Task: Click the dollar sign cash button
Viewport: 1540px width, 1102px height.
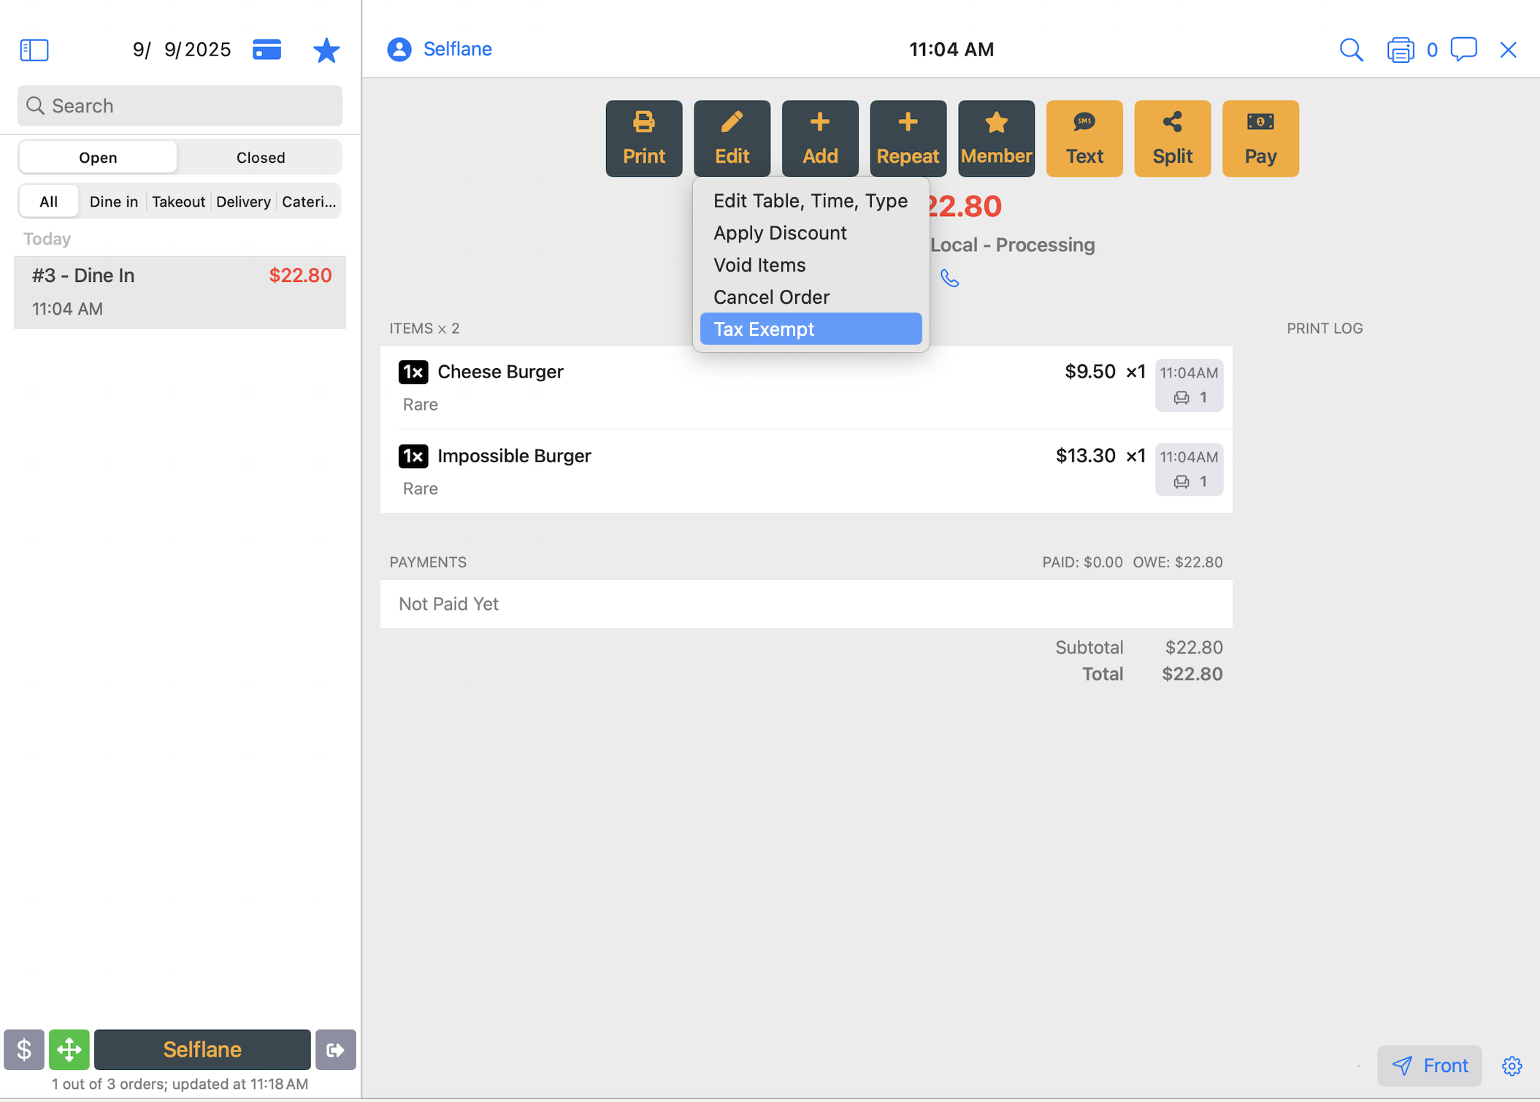Action: pyautogui.click(x=24, y=1049)
